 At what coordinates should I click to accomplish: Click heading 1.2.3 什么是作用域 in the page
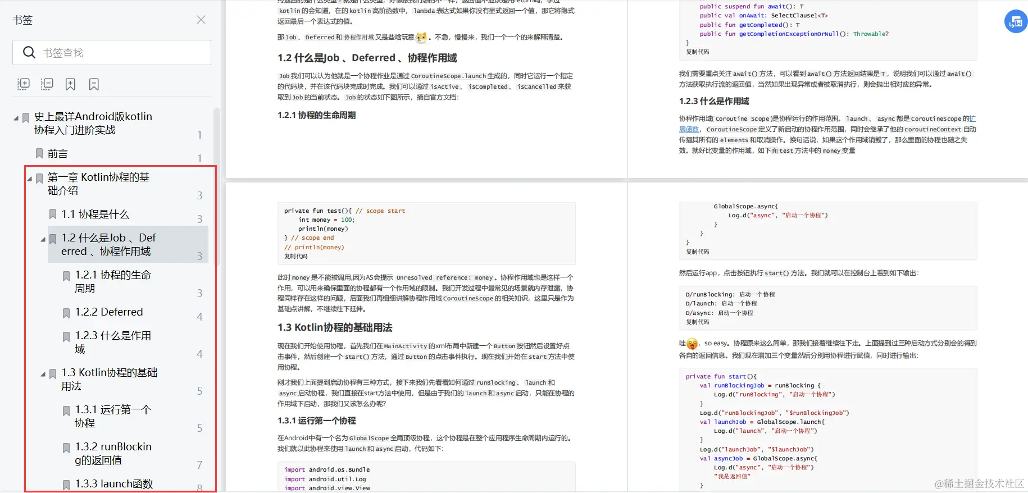click(714, 101)
